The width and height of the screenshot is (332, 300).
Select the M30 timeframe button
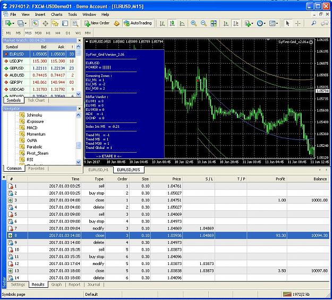pyautogui.click(x=38, y=33)
